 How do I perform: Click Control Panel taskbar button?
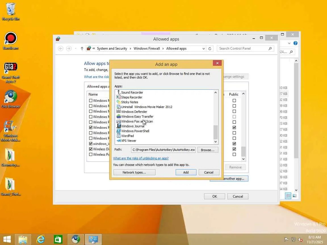93,239
